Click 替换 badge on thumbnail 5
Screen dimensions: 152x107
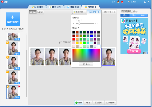[17, 83]
